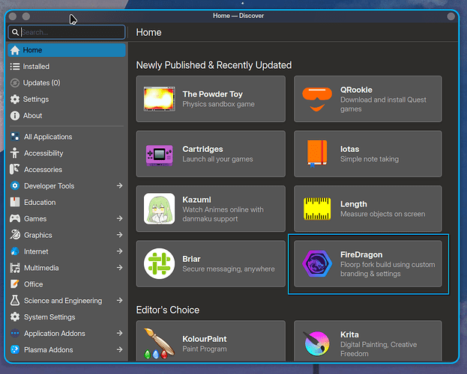
Task: Click the Developer Tools icon
Action: 15,186
